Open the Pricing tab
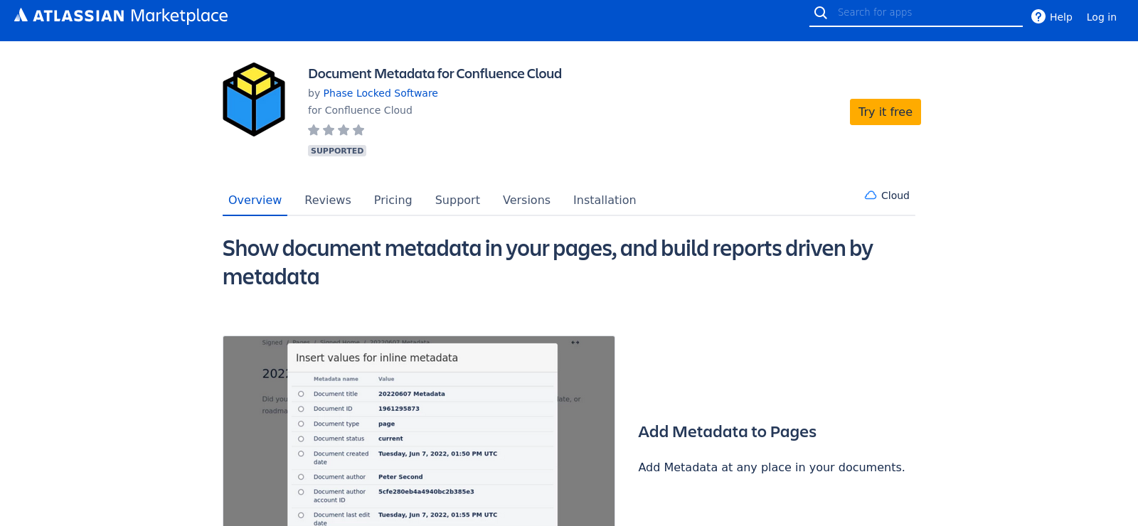 393,200
